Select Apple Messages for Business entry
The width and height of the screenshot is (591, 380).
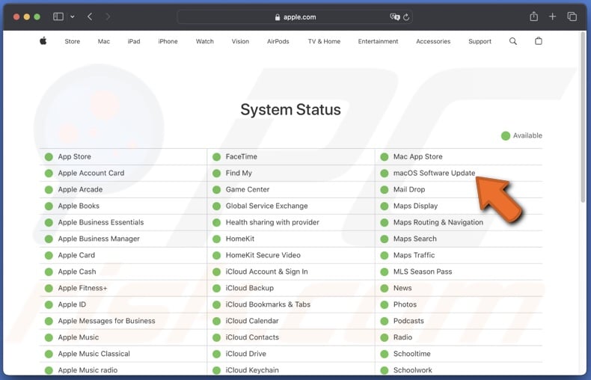point(106,321)
